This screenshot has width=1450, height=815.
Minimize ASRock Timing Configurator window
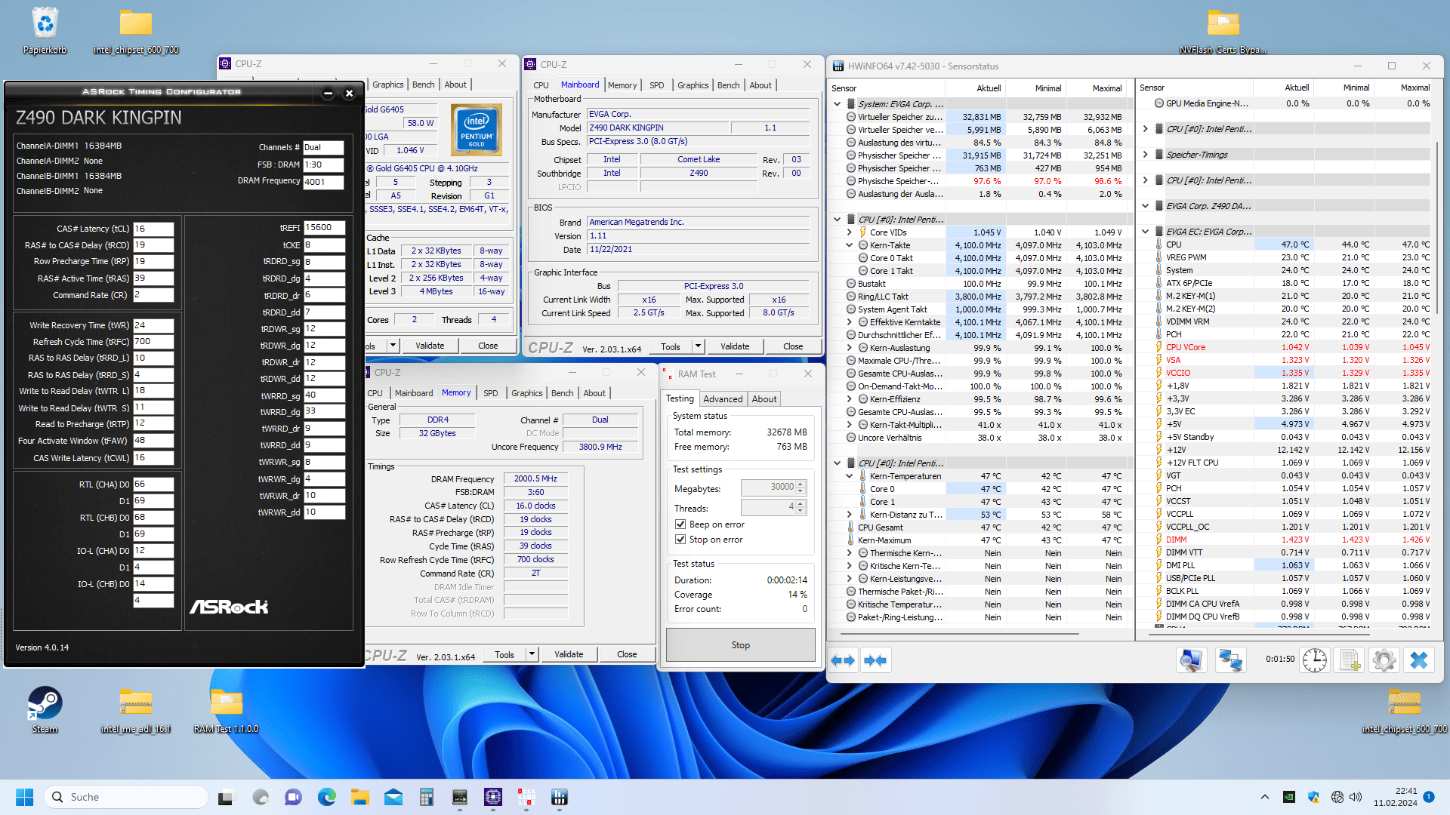click(x=328, y=94)
